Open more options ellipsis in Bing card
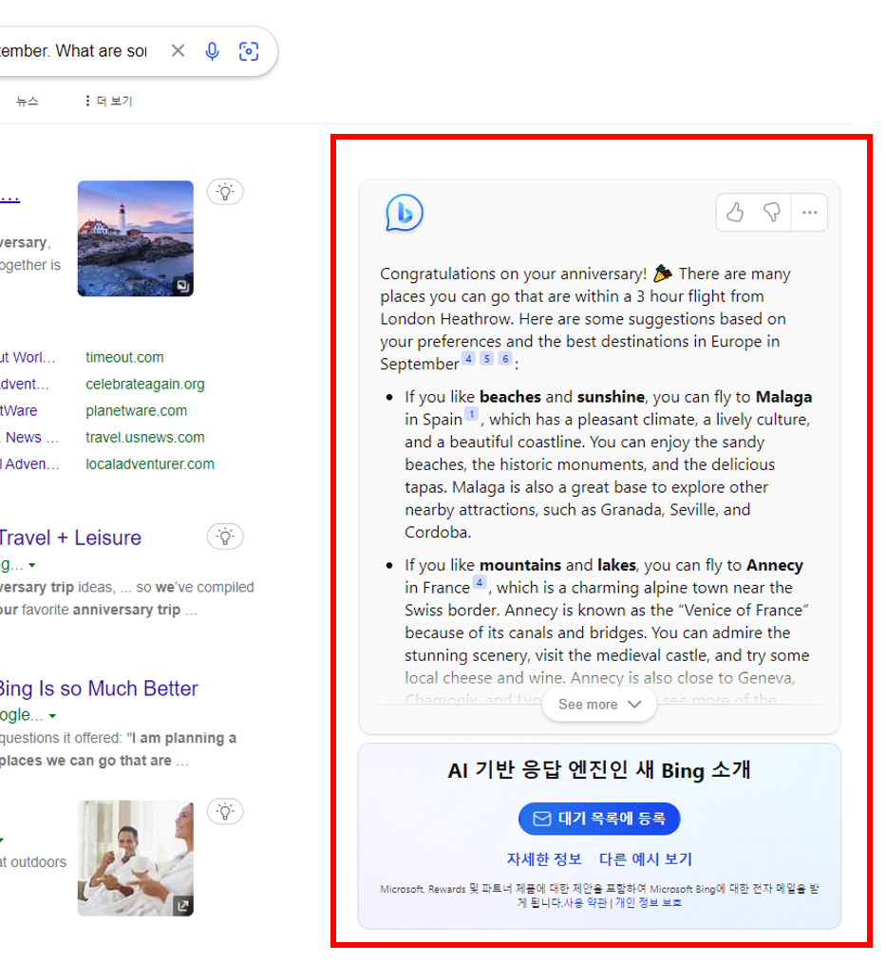886x963 pixels. pyautogui.click(x=809, y=213)
